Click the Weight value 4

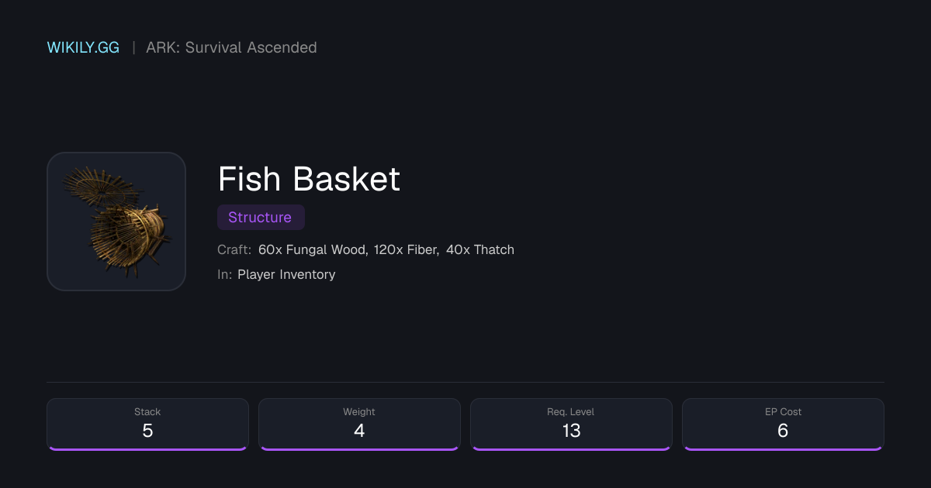[x=359, y=431]
